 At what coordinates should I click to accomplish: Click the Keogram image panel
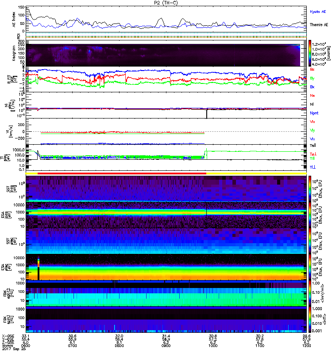(163, 55)
